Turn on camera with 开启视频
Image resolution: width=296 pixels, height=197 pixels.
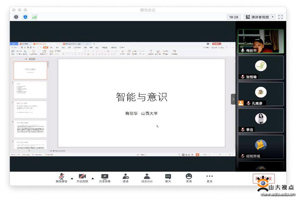[82, 178]
